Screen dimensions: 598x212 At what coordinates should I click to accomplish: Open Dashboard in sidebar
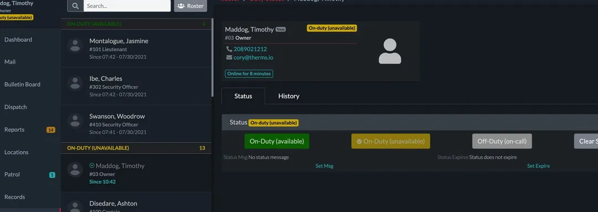click(x=18, y=40)
